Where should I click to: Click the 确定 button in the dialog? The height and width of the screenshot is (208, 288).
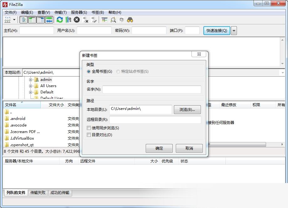point(159,148)
